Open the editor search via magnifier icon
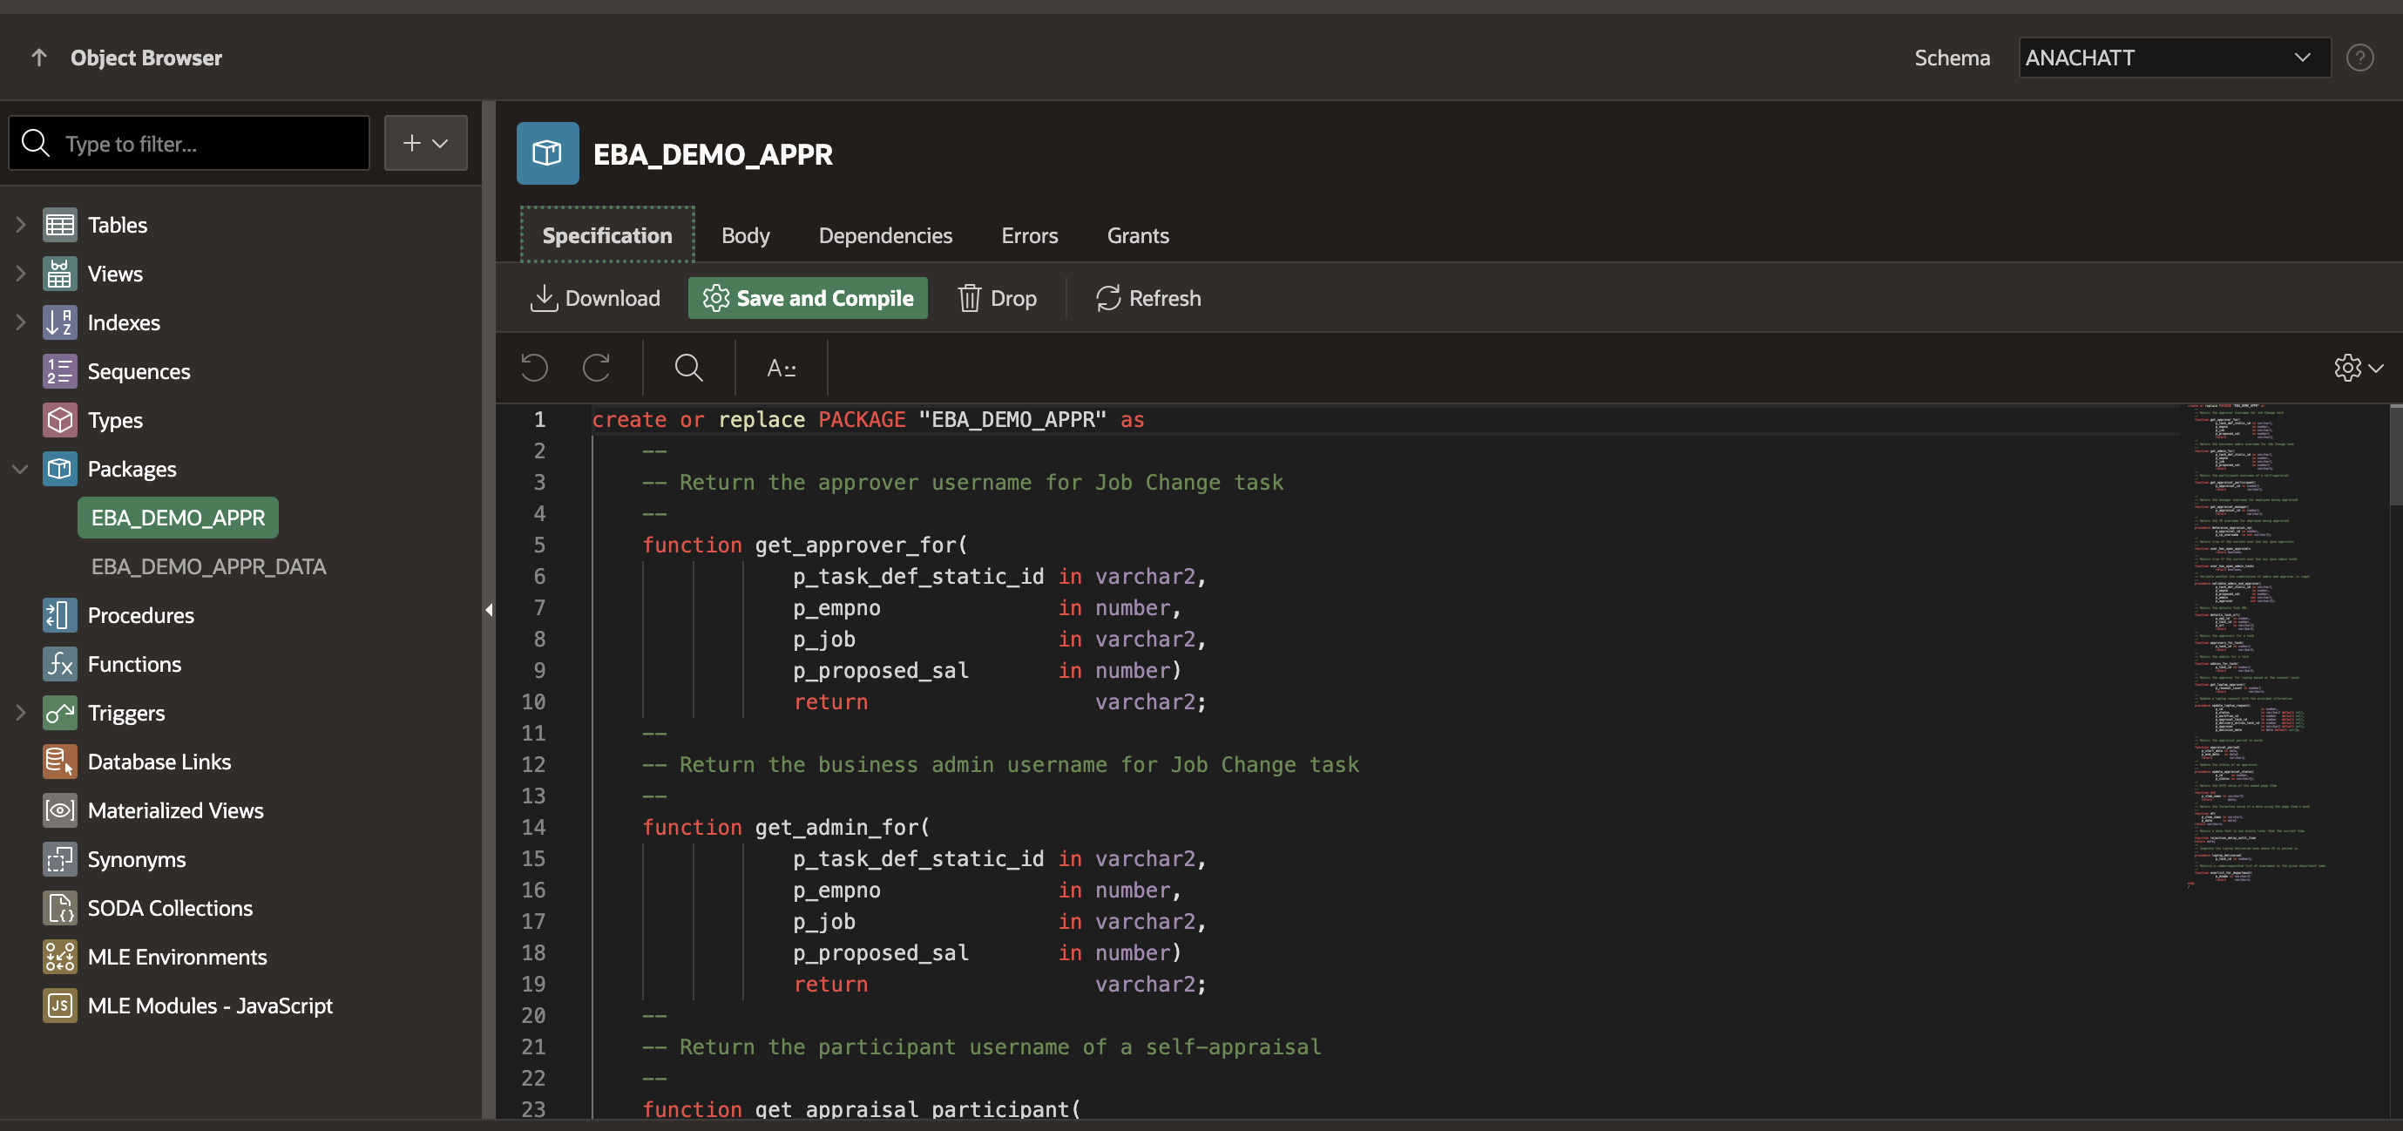The width and height of the screenshot is (2403, 1131). 688,367
